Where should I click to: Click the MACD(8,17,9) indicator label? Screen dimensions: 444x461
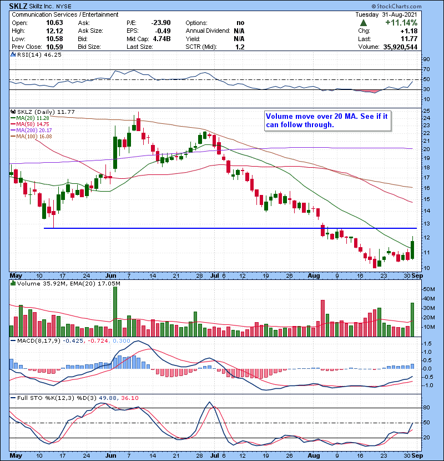[39, 341]
